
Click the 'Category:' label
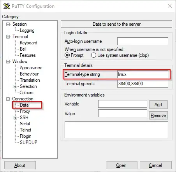tap(11, 17)
